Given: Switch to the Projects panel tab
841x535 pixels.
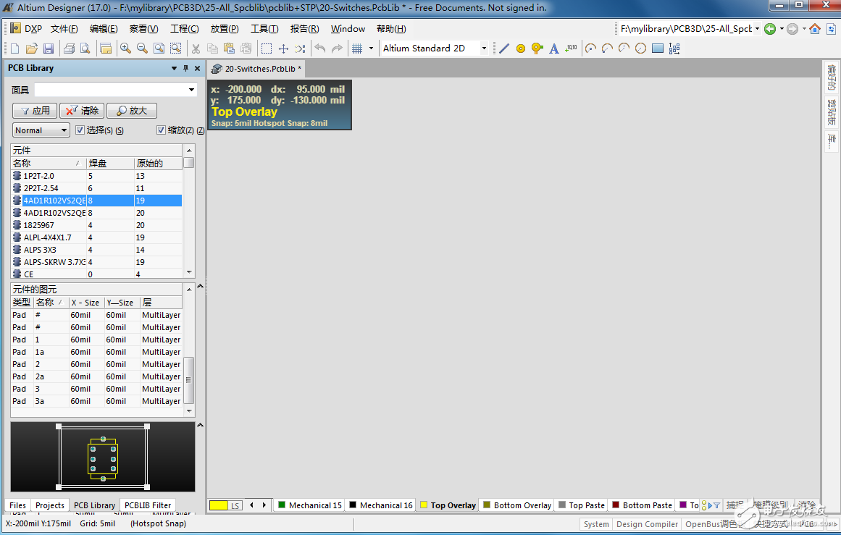Looking at the screenshot, I should (x=49, y=505).
